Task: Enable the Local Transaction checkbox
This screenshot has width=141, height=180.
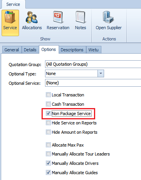Action: pos(48,95)
